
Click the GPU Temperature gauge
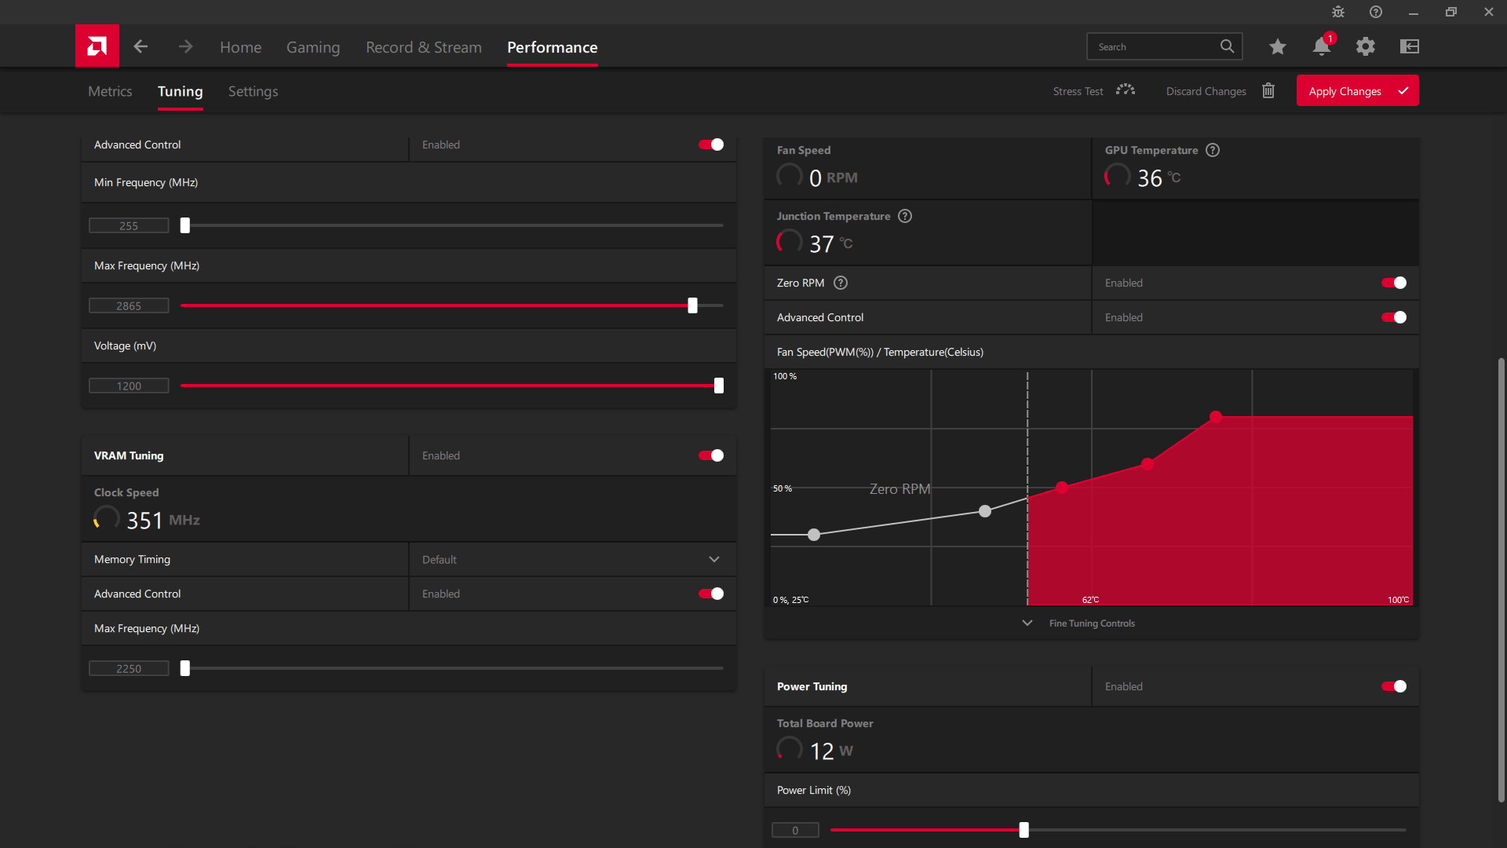click(1117, 176)
